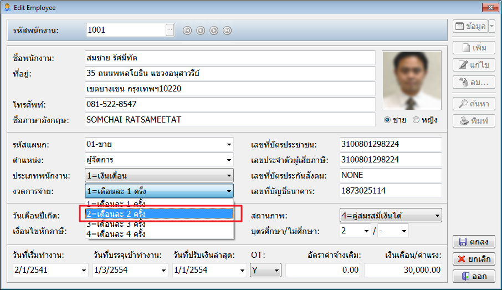Image resolution: width=502 pixels, height=290 pixels.
Task: Click the employee photo thumbnail
Action: pyautogui.click(x=412, y=81)
